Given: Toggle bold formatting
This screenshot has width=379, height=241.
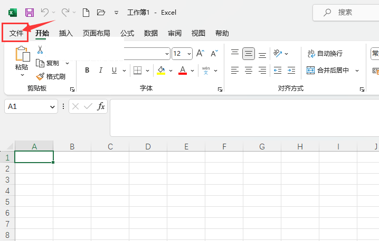Looking at the screenshot, I should click(87, 71).
